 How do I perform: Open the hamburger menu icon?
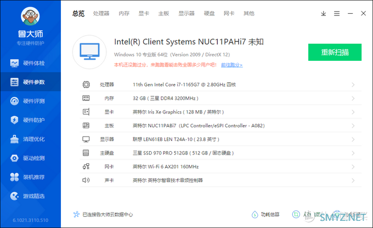(x=337, y=14)
